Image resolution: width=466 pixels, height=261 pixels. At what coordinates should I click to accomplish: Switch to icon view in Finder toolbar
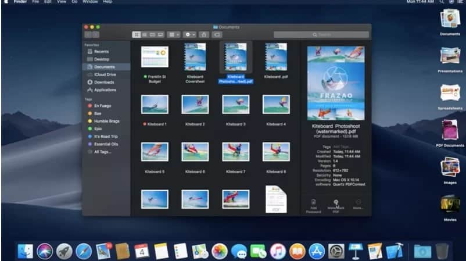click(136, 35)
